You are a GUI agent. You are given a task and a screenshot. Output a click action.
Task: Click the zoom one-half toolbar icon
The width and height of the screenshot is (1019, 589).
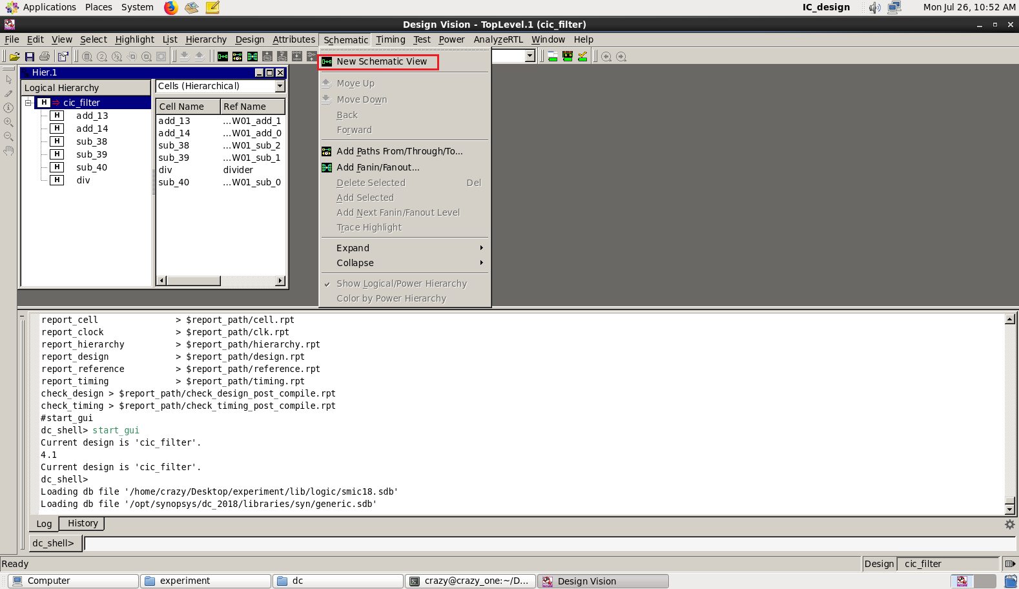pyautogui.click(x=117, y=57)
